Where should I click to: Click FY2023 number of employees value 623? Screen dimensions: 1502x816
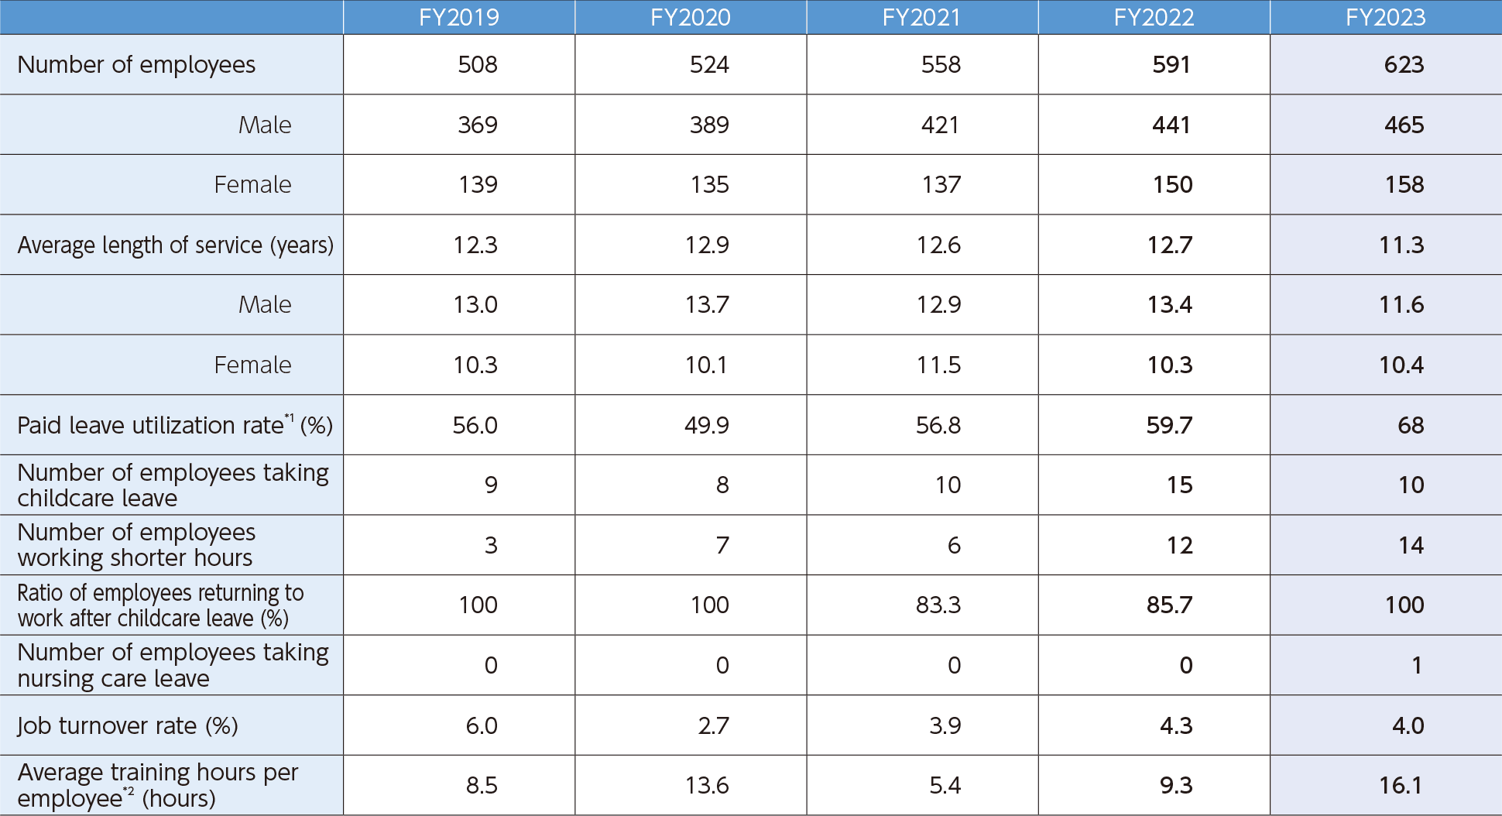point(1404,64)
